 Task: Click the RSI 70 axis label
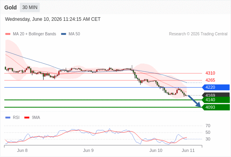tap(208, 126)
